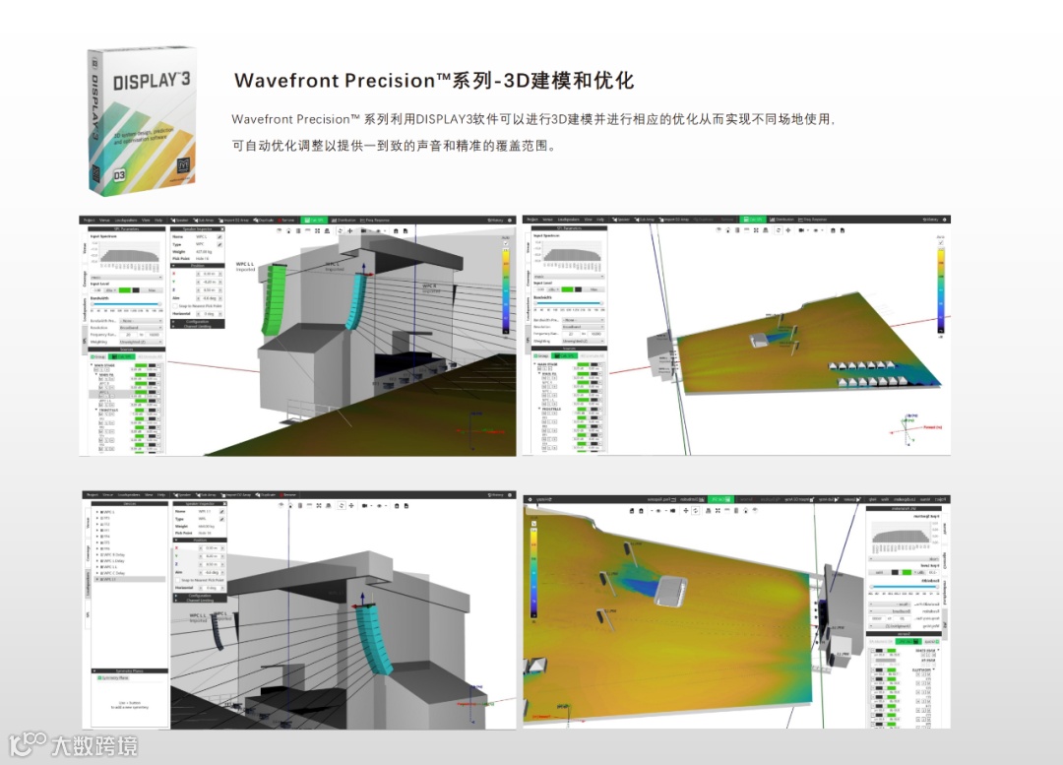The height and width of the screenshot is (765, 1063).
Task: Close Speaker Inspector in green-array window
Action: [222, 229]
